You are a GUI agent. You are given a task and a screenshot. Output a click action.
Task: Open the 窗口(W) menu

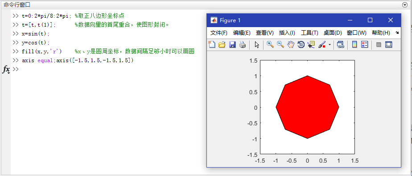[x=357, y=33]
